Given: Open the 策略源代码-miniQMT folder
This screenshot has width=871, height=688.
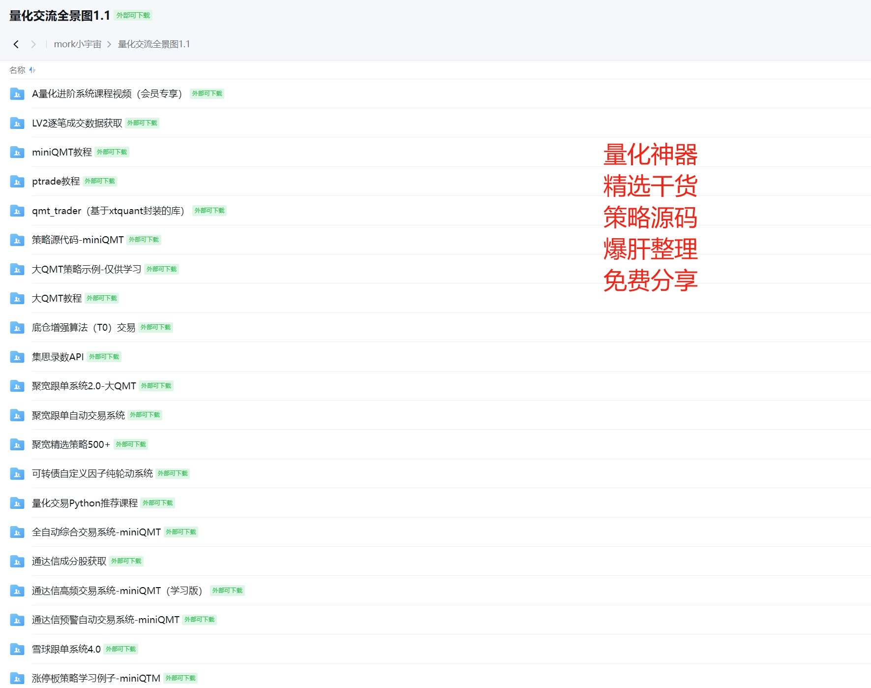Looking at the screenshot, I should pos(76,240).
